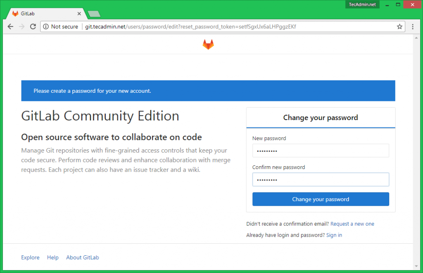This screenshot has width=423, height=273.
Task: Click the New password field
Action: (321, 151)
